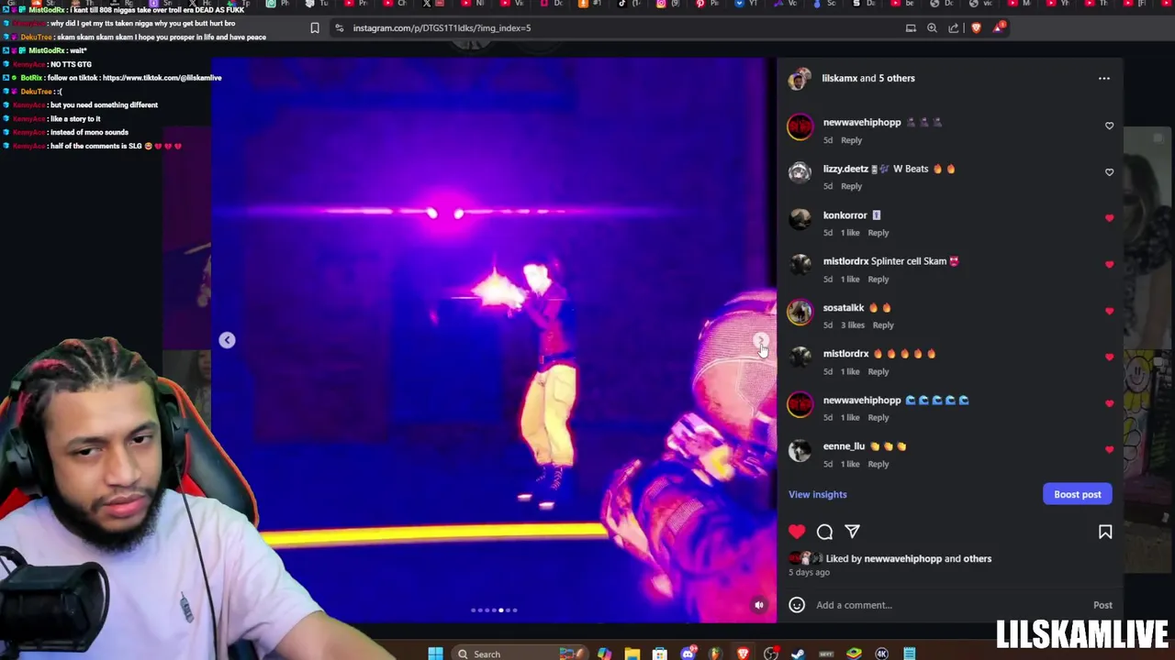Switch to the Pinterest browser tab
1175x660 pixels.
(706, 4)
